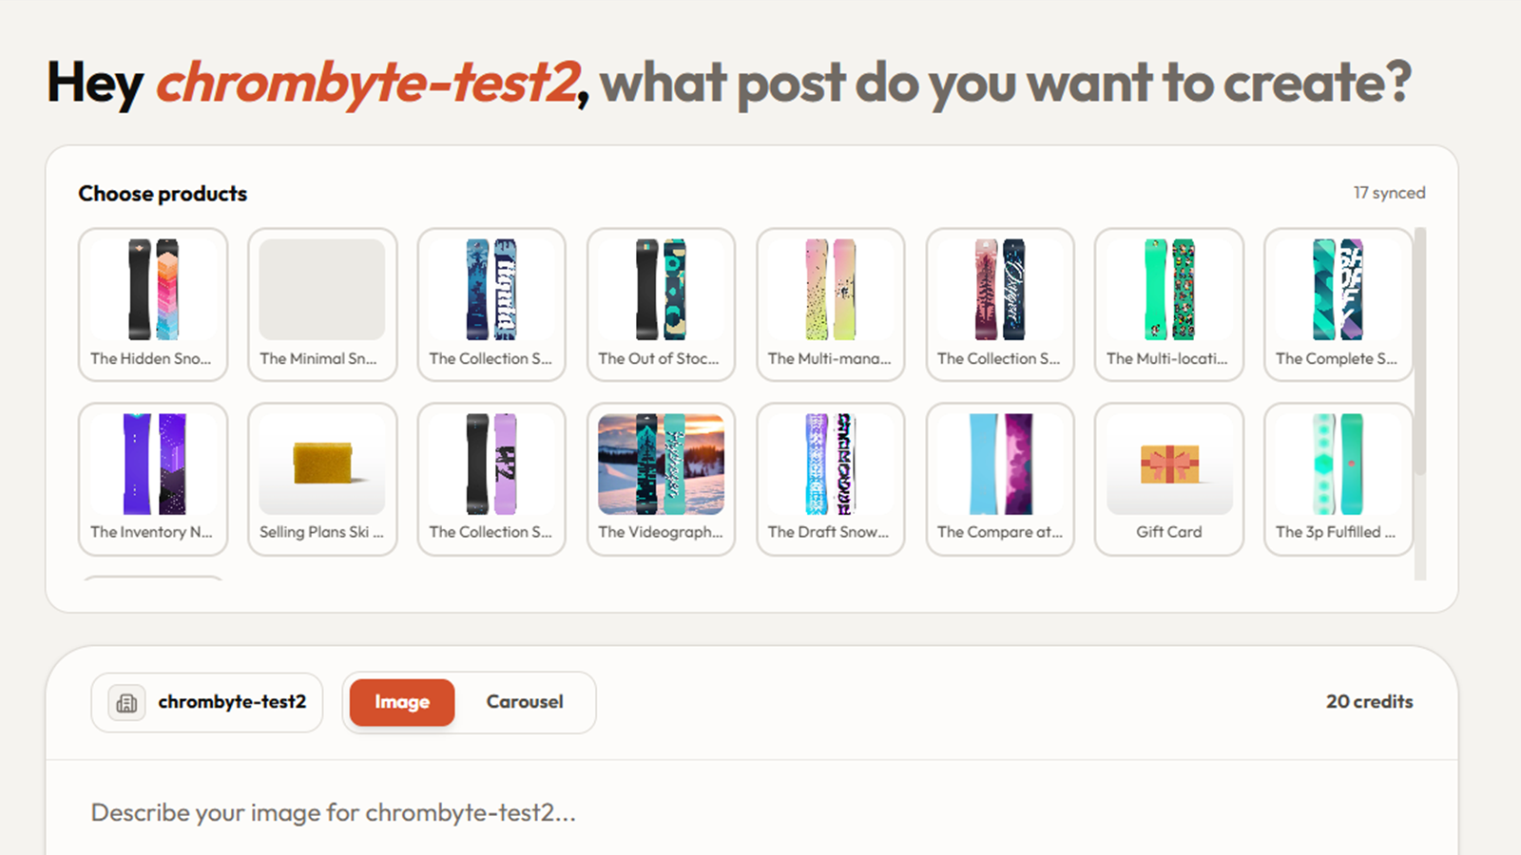Select the Gift Card product
This screenshot has height=855, width=1521.
tap(1169, 479)
